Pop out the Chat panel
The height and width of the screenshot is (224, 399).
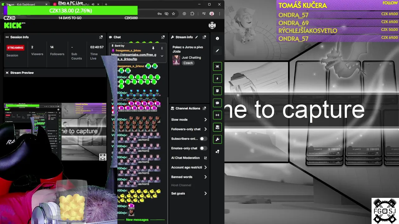point(163,37)
